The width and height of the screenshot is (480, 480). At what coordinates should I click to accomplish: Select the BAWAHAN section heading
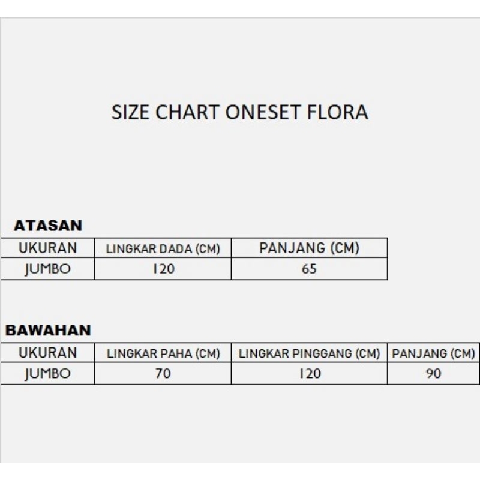pos(48,331)
